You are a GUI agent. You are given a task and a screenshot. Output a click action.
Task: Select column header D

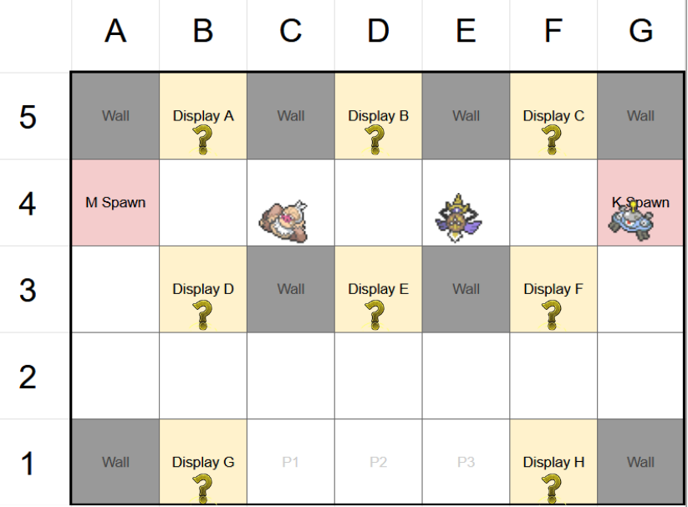point(378,32)
